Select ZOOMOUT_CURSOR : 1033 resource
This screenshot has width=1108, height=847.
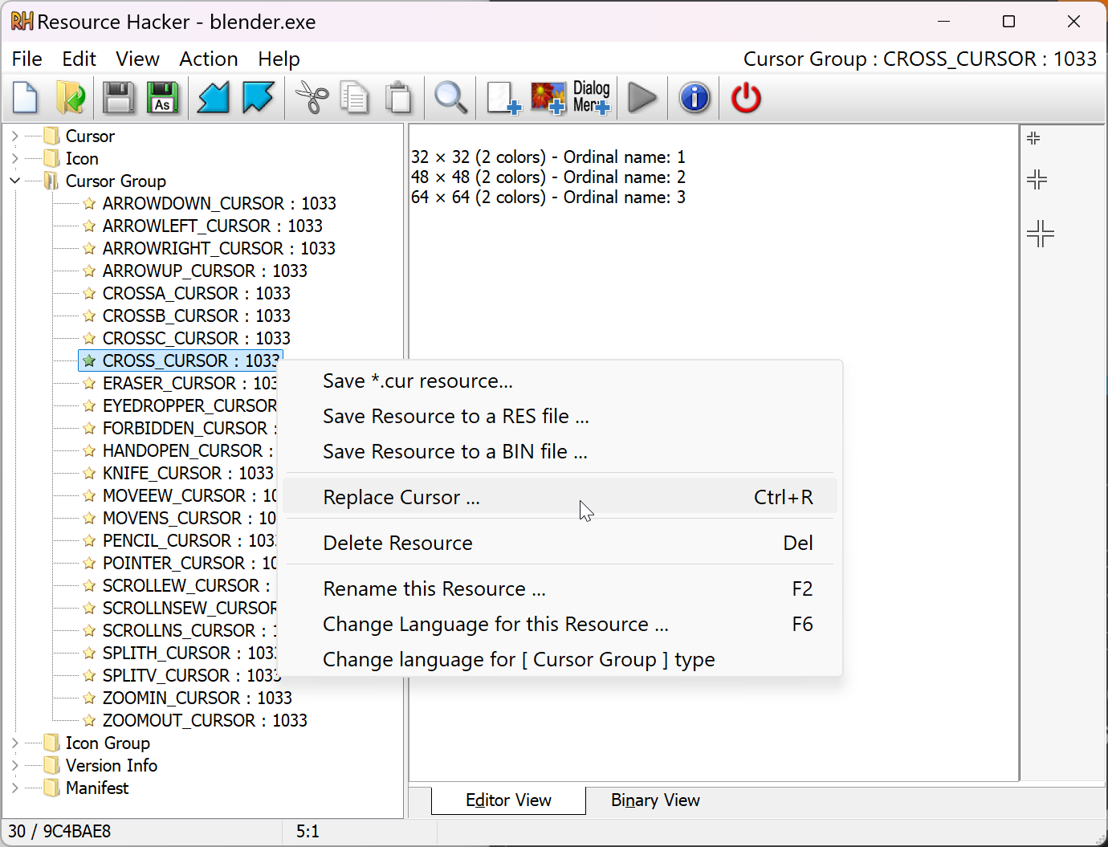pyautogui.click(x=205, y=721)
